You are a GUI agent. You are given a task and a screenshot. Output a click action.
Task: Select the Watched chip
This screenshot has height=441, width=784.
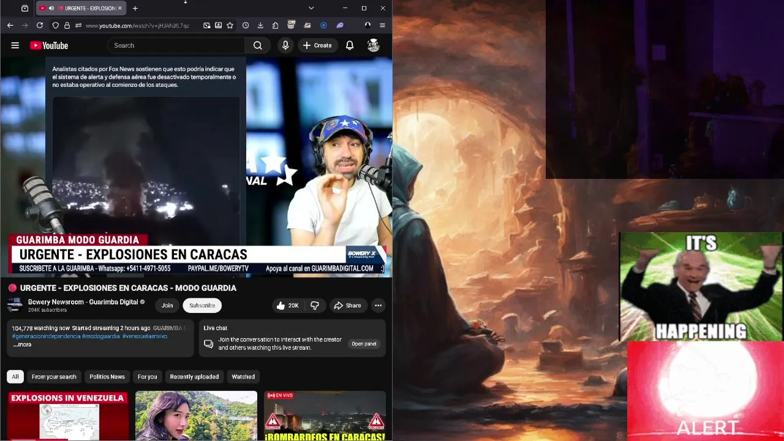[243, 377]
